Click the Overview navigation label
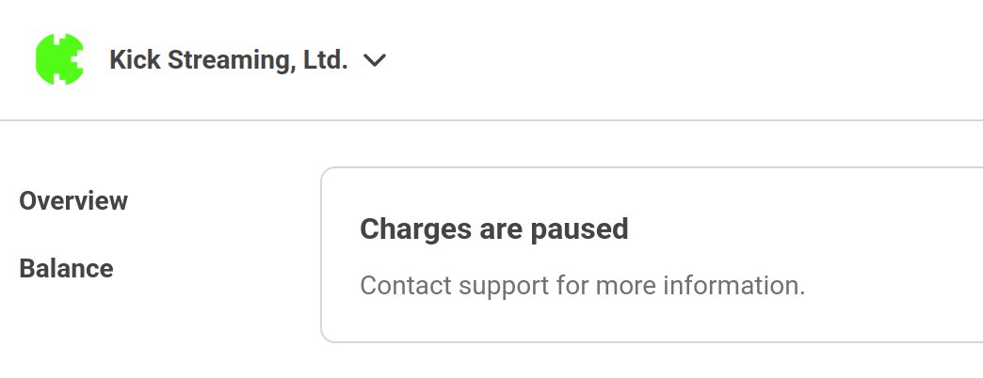The width and height of the screenshot is (983, 378). pyautogui.click(x=73, y=200)
